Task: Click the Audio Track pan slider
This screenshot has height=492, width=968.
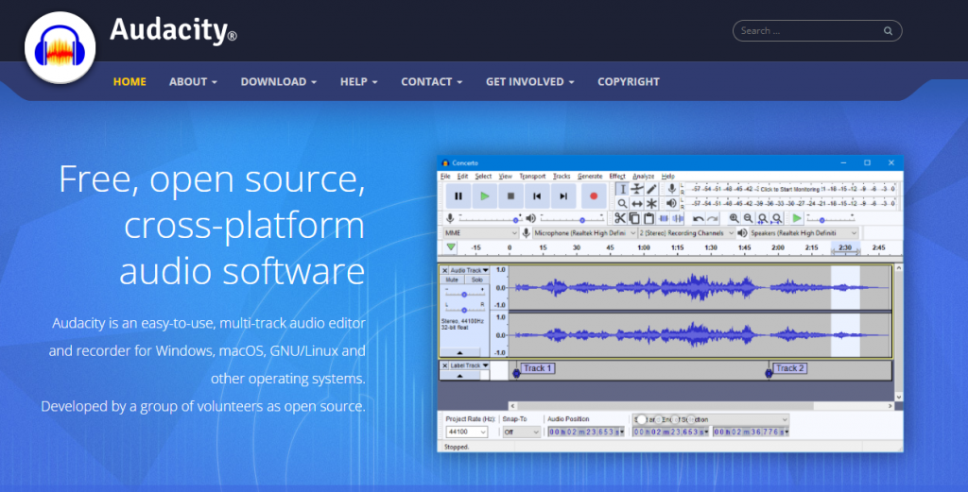Action: pyautogui.click(x=465, y=310)
